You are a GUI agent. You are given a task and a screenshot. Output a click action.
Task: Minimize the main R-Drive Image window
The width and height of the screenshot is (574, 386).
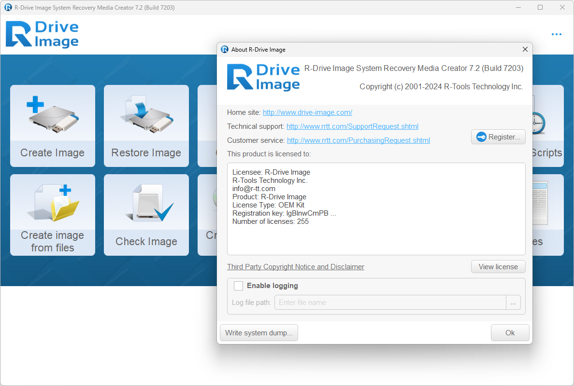(518, 7)
